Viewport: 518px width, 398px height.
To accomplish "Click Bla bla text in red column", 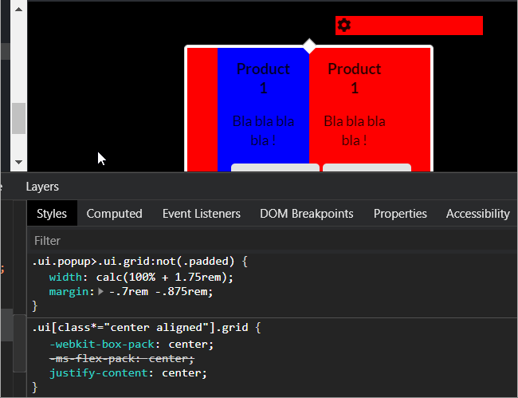I will [x=355, y=131].
